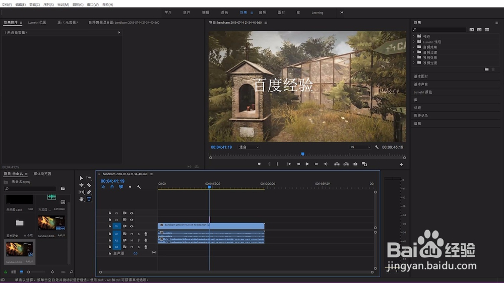The height and width of the screenshot is (283, 504).
Task: Click the new custom bin icon in Effects panel
Action: tap(487, 69)
